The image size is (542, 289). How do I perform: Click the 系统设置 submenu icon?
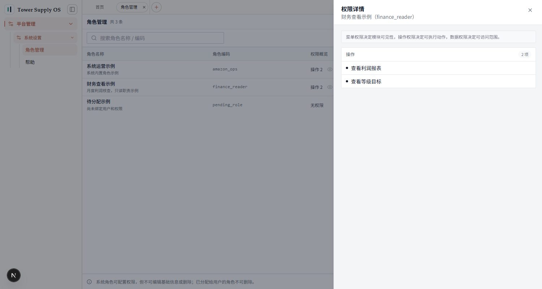click(x=19, y=38)
